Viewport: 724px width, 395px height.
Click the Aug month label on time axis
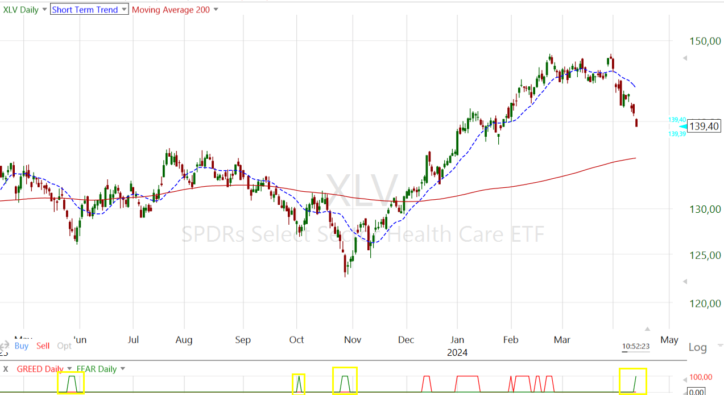(184, 340)
